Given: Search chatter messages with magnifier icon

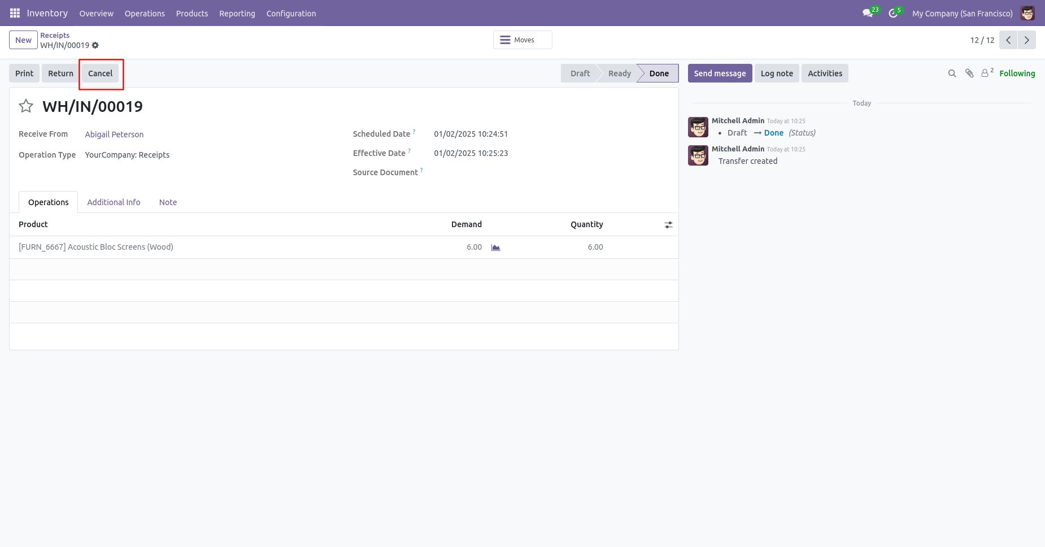Looking at the screenshot, I should (952, 73).
